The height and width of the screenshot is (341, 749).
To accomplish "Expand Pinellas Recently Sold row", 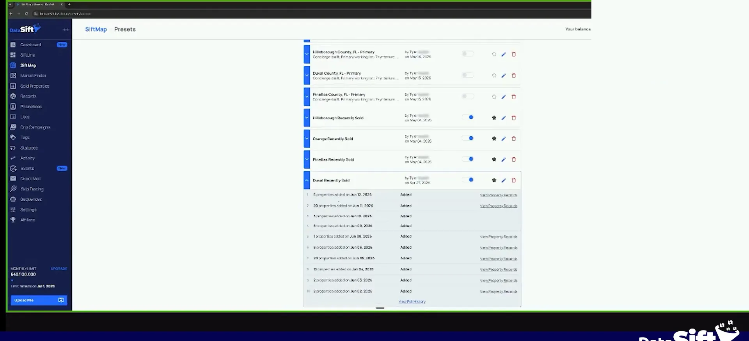I will [x=307, y=160].
